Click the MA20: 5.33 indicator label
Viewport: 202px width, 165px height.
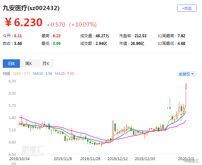tap(64, 74)
